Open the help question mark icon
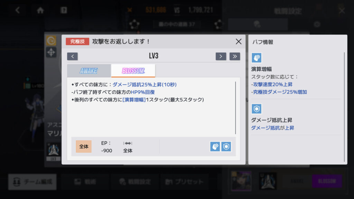The height and width of the screenshot is (199, 354). point(64,10)
